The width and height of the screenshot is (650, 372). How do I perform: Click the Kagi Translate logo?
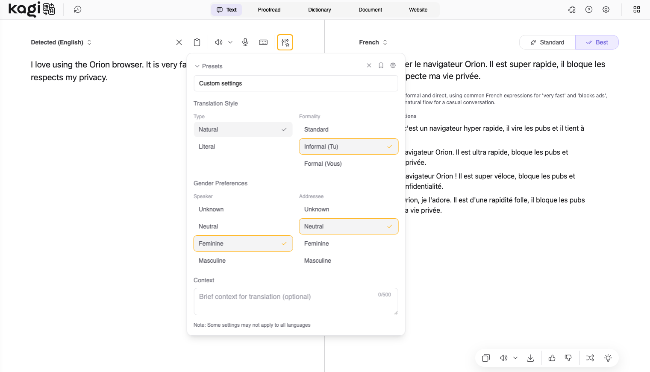coord(32,9)
